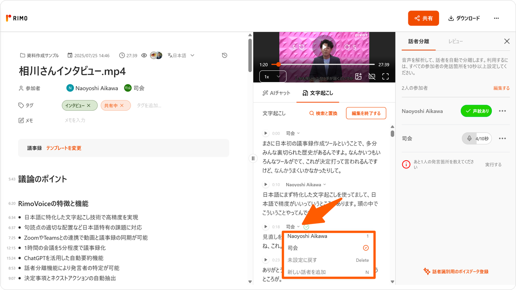Viewport: 516px width, 290px height.
Task: Click the 声紋あり voiceprint badge
Action: coord(476,111)
